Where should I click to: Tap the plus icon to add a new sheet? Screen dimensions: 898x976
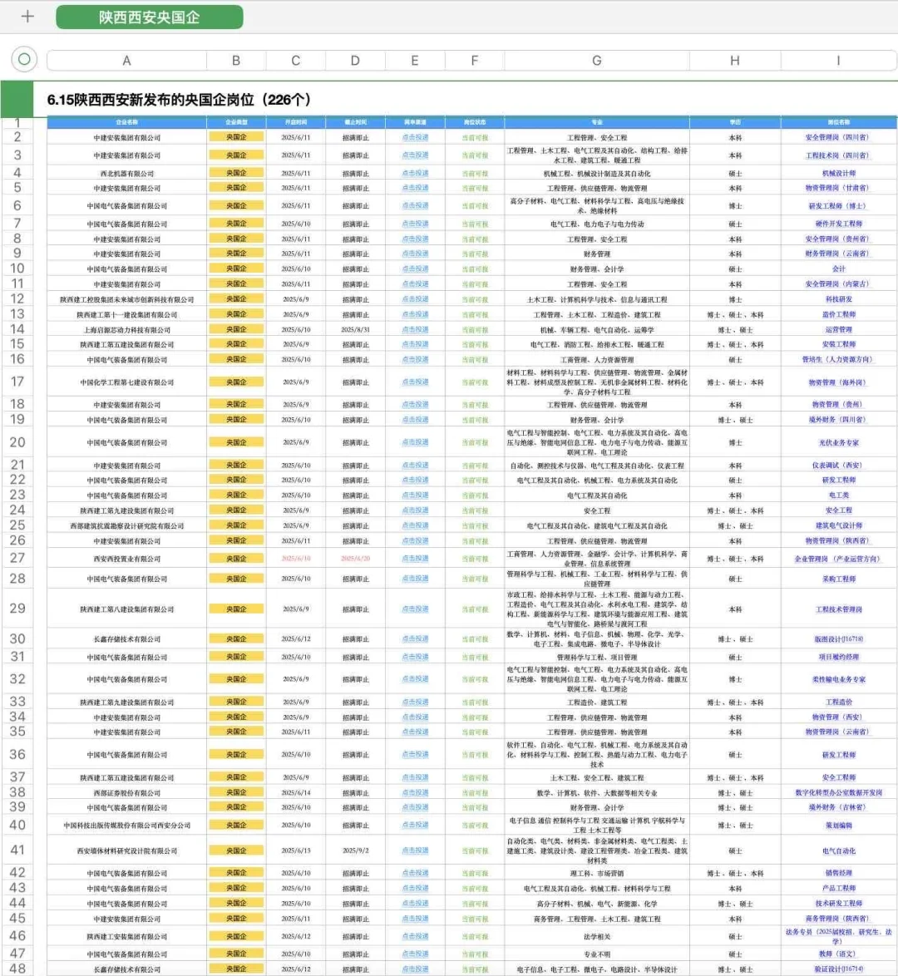[26, 16]
